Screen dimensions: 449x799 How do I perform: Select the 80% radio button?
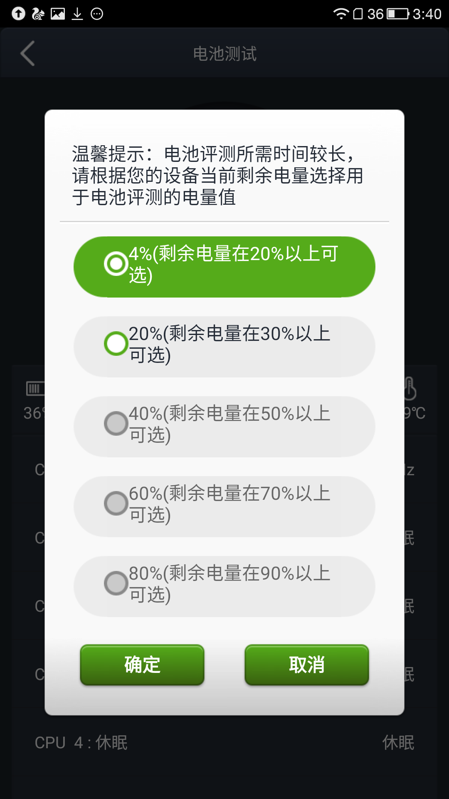click(x=116, y=583)
